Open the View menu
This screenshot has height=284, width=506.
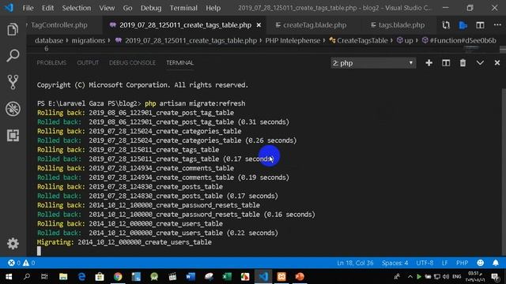coord(107,8)
